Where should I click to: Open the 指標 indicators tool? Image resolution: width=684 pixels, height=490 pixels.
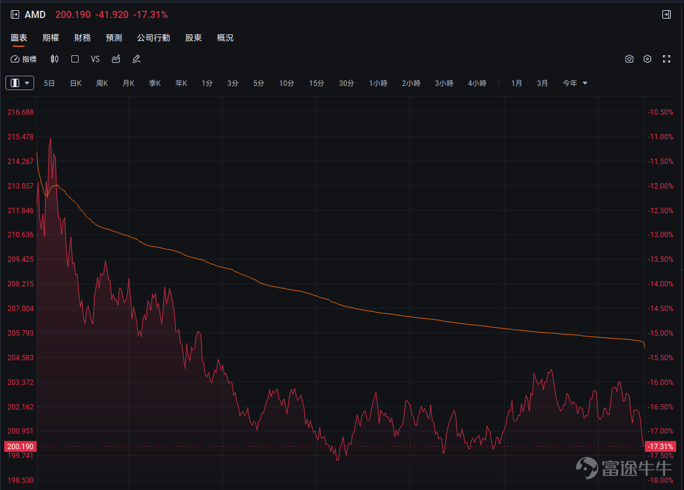(23, 59)
